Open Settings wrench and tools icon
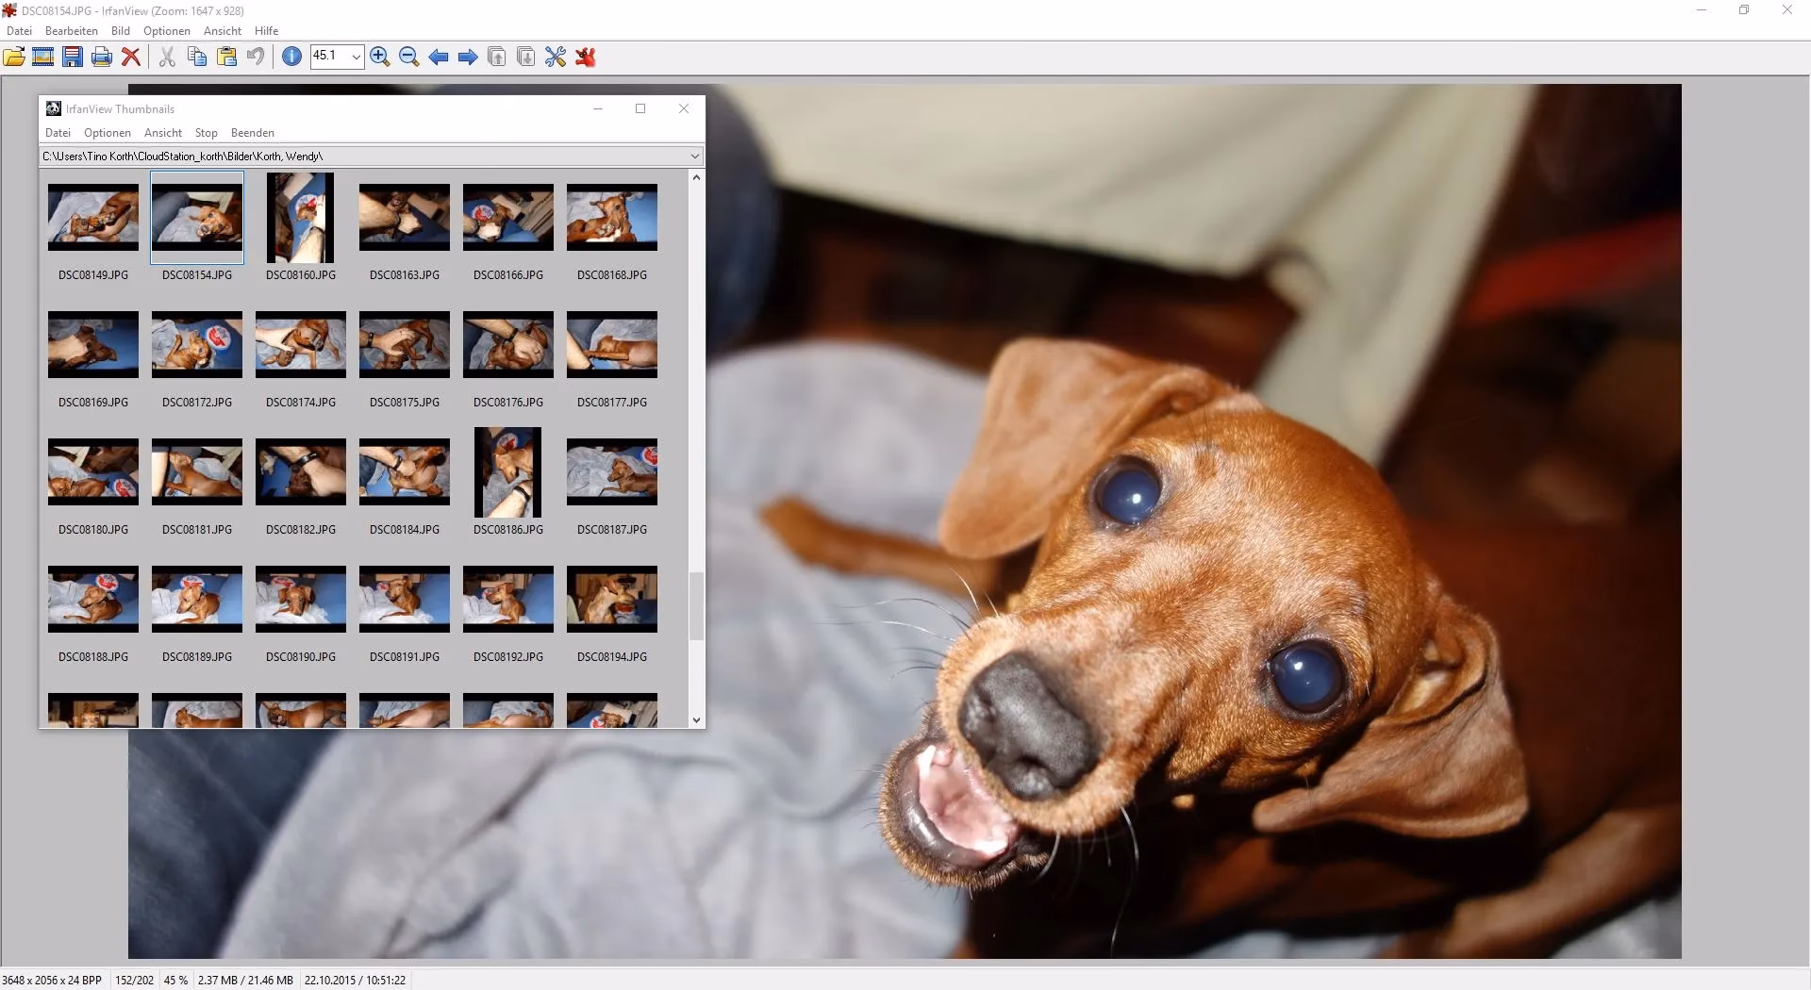1811x990 pixels. (x=556, y=57)
